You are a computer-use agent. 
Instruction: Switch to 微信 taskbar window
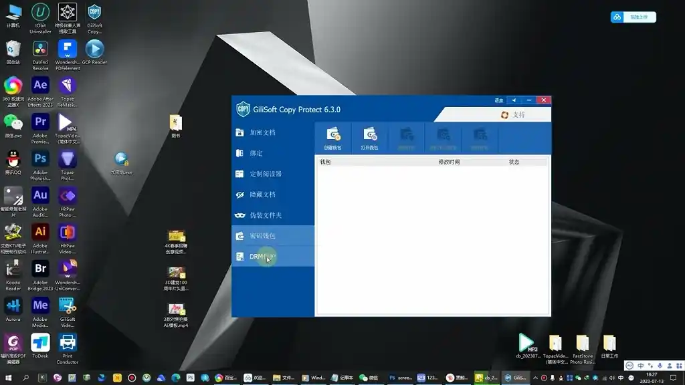coord(369,378)
